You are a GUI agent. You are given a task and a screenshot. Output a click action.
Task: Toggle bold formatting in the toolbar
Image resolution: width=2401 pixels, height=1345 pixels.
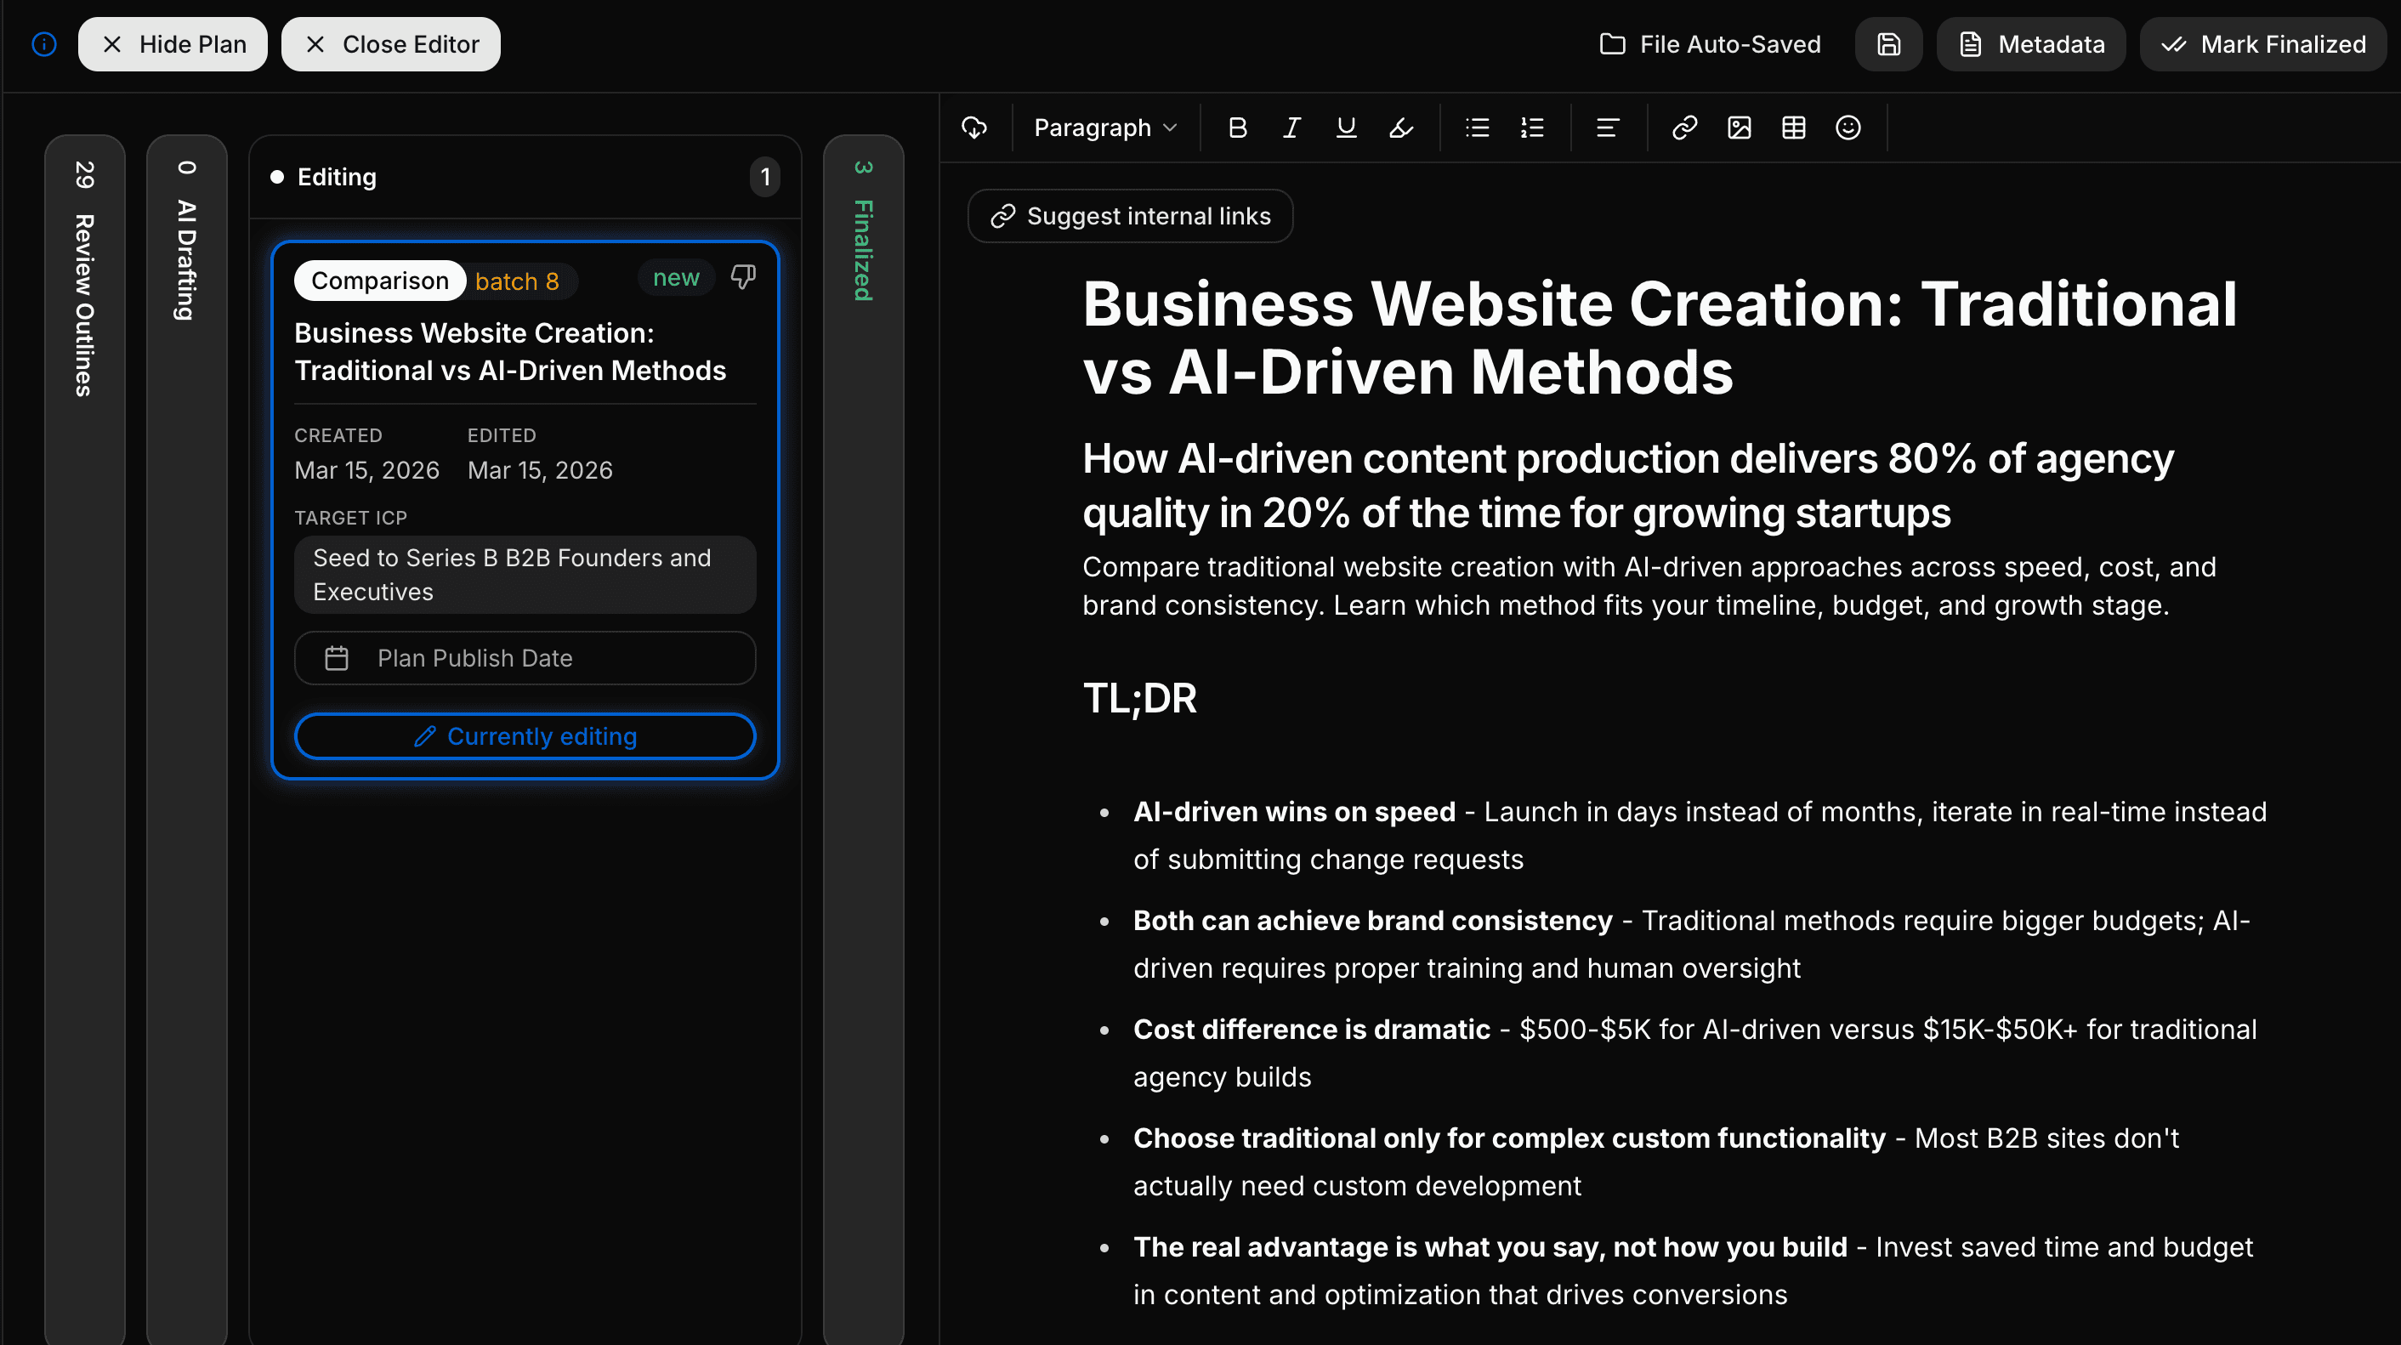point(1237,128)
